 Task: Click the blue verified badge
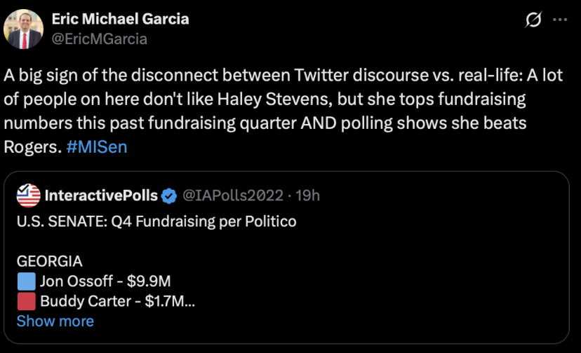[170, 195]
